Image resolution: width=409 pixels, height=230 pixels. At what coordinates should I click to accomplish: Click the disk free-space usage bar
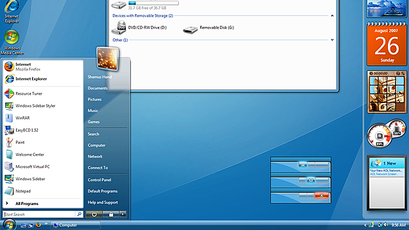(x=153, y=3)
